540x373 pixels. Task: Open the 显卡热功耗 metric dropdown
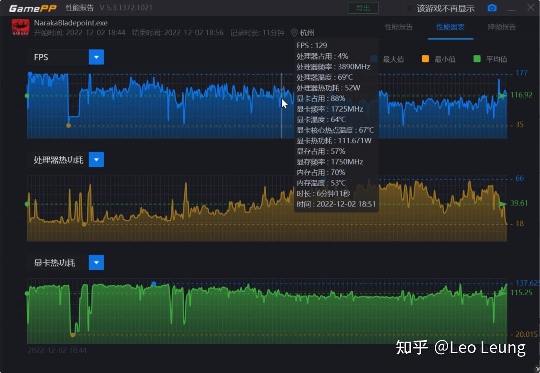(96, 262)
